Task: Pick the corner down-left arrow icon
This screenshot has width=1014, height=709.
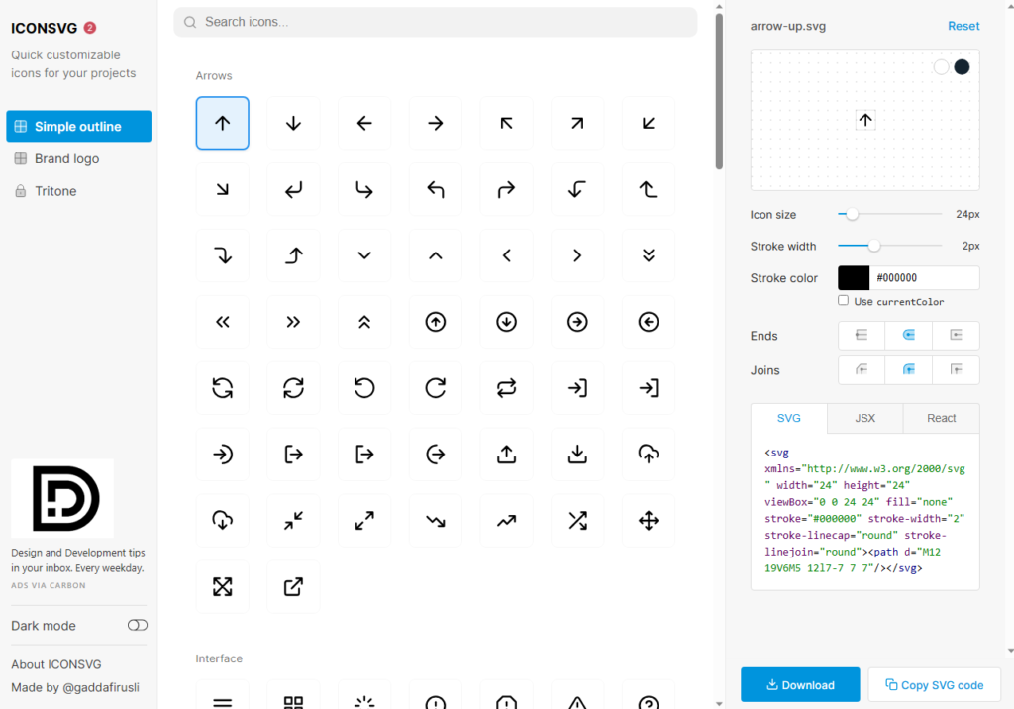Action: pos(293,189)
